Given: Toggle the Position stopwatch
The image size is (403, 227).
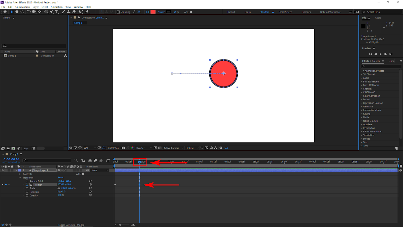Looking at the screenshot, I should (x=27, y=185).
